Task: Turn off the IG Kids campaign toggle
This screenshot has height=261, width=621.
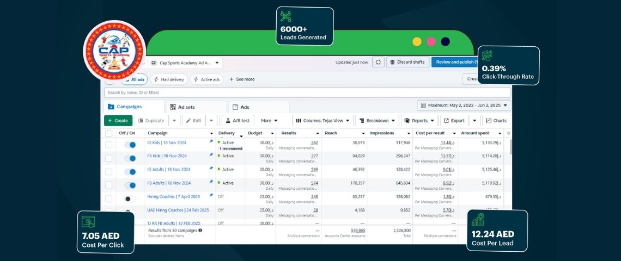Action: click(130, 145)
